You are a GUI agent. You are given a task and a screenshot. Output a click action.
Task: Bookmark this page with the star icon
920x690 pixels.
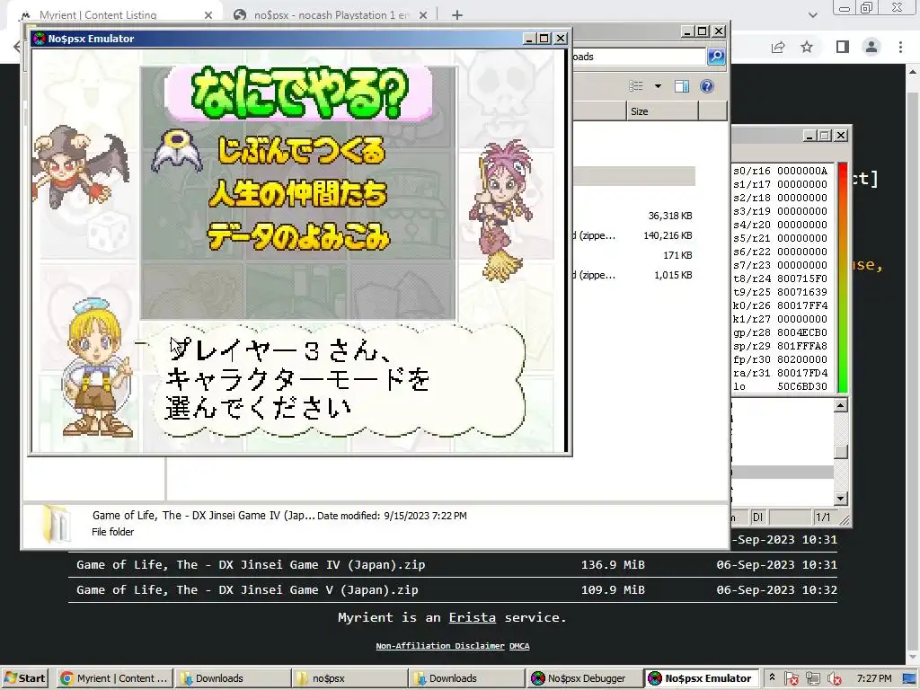(x=807, y=47)
